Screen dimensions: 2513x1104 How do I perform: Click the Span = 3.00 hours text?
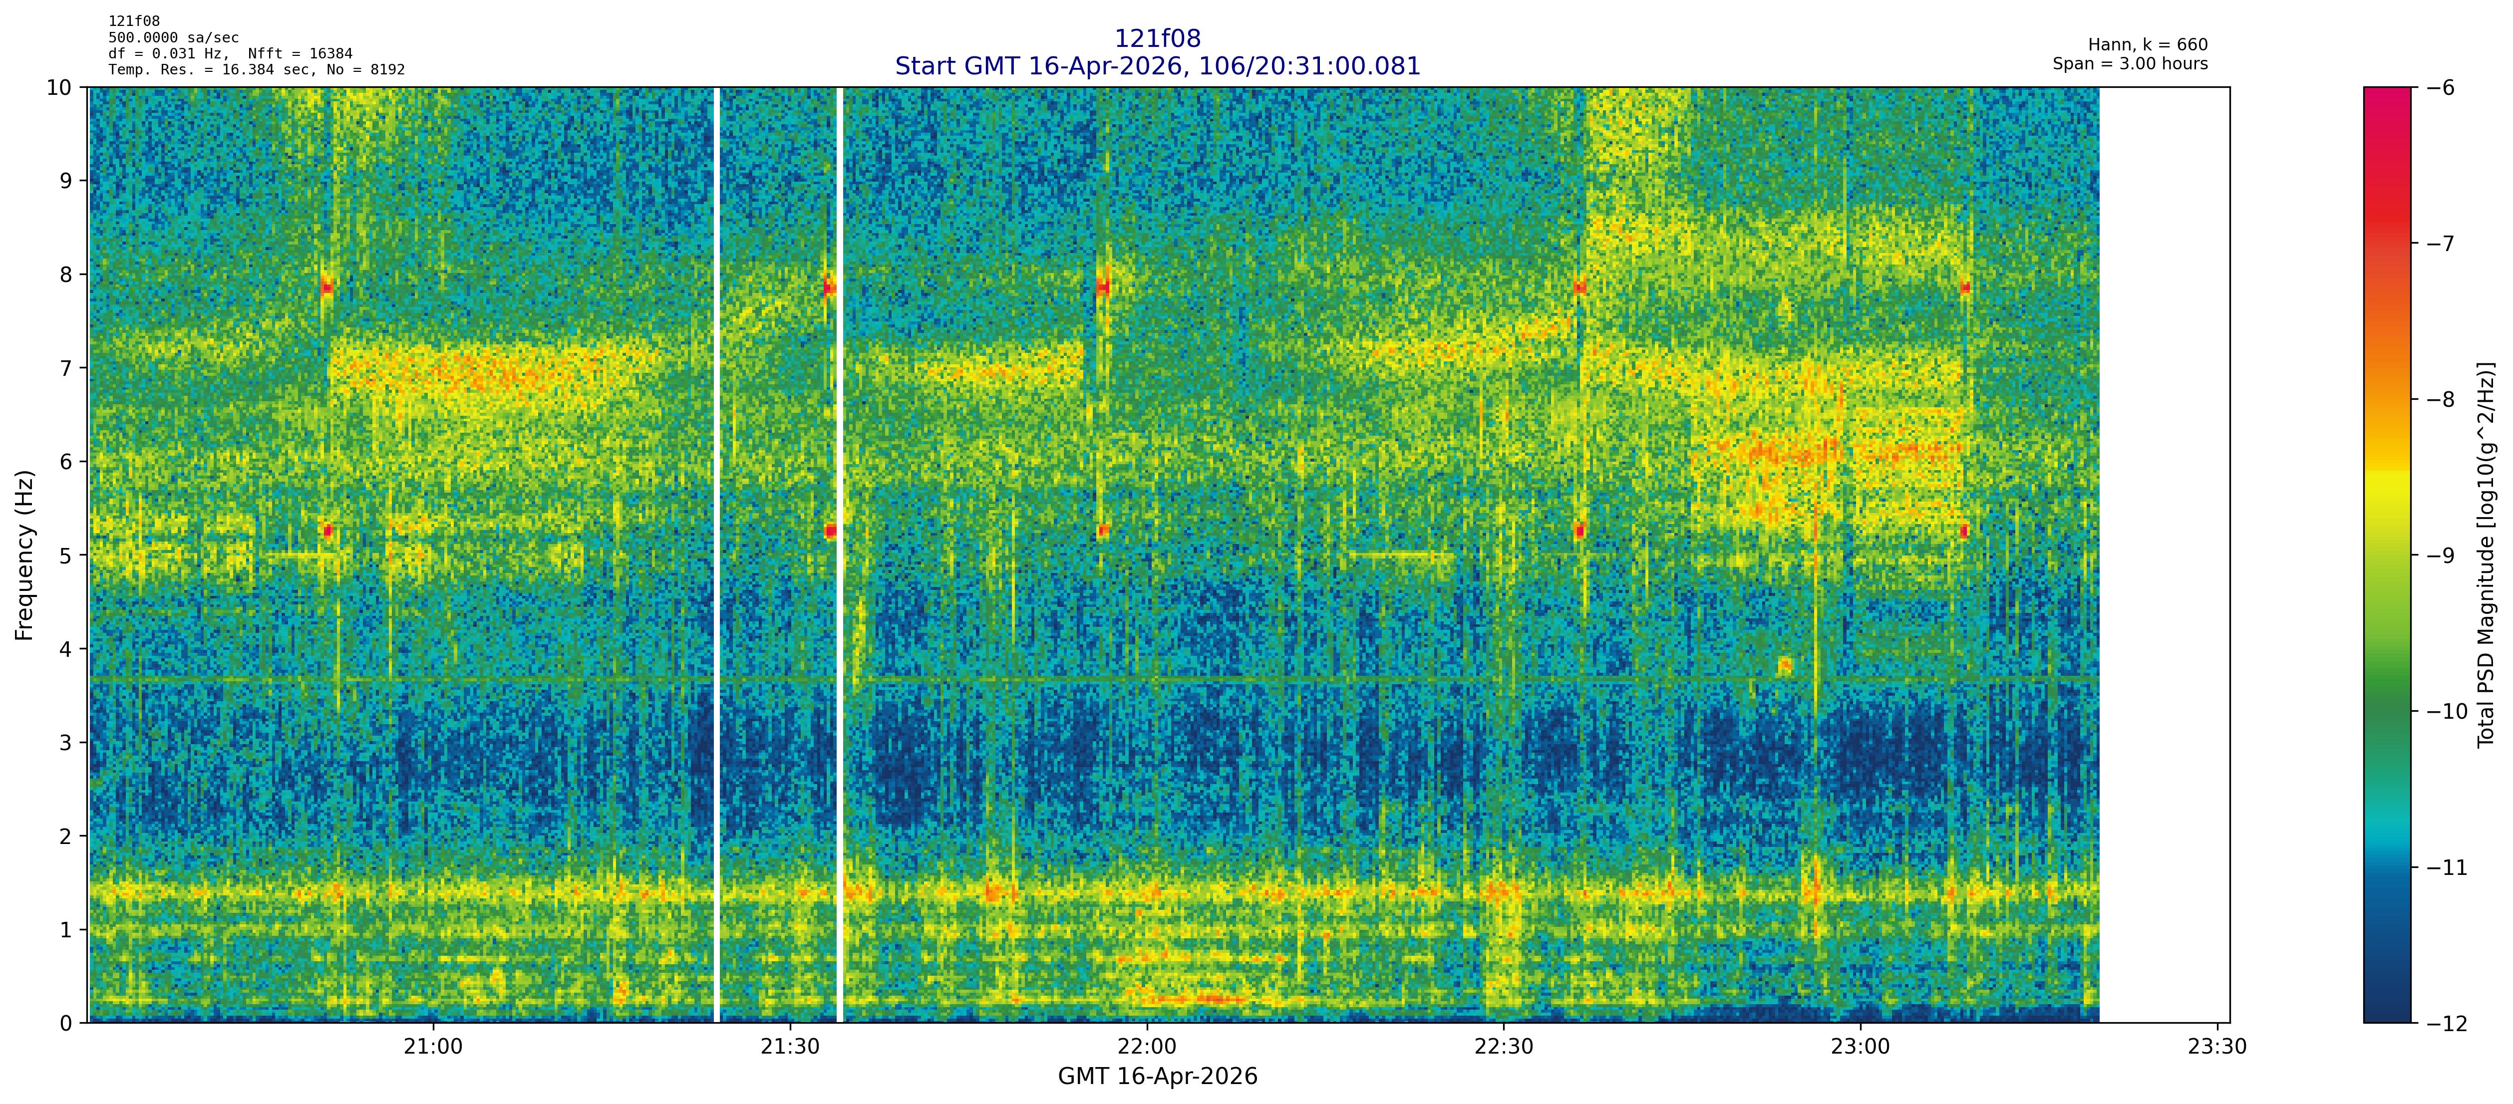(2130, 63)
